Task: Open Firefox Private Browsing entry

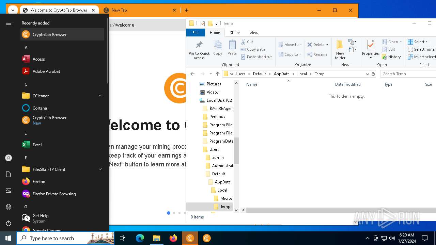Action: coord(62,194)
